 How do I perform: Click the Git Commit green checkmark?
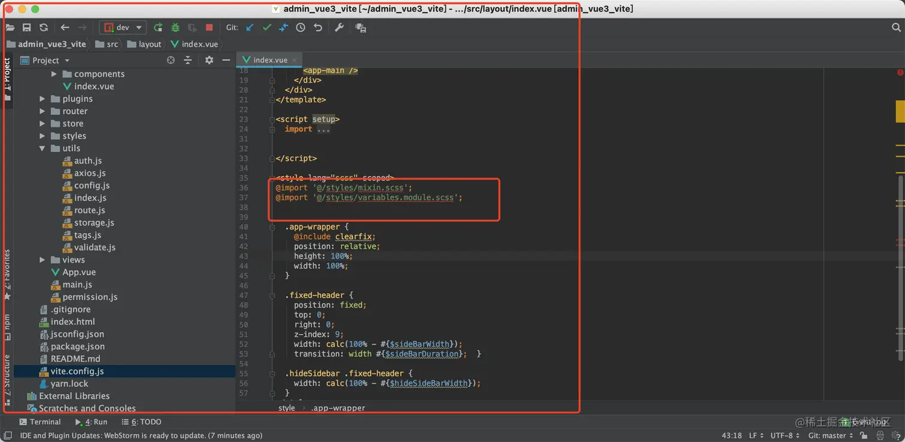(267, 28)
